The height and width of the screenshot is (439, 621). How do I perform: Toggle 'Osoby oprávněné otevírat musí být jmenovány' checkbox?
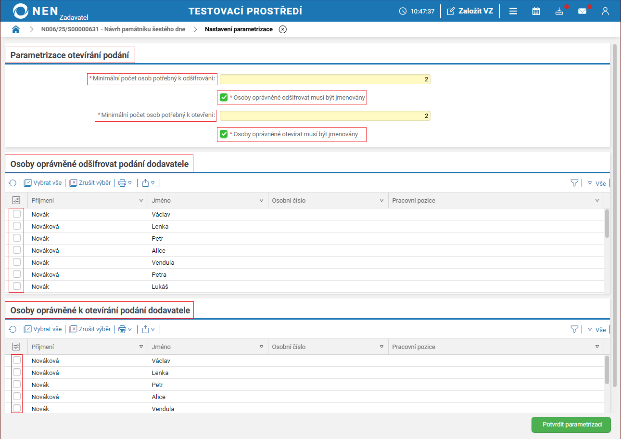pos(224,134)
